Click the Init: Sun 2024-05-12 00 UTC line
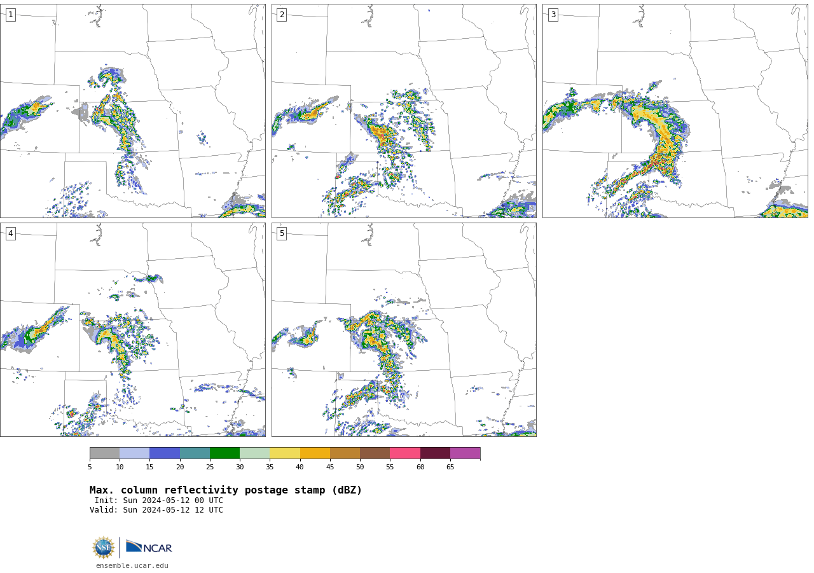 pyautogui.click(x=159, y=501)
